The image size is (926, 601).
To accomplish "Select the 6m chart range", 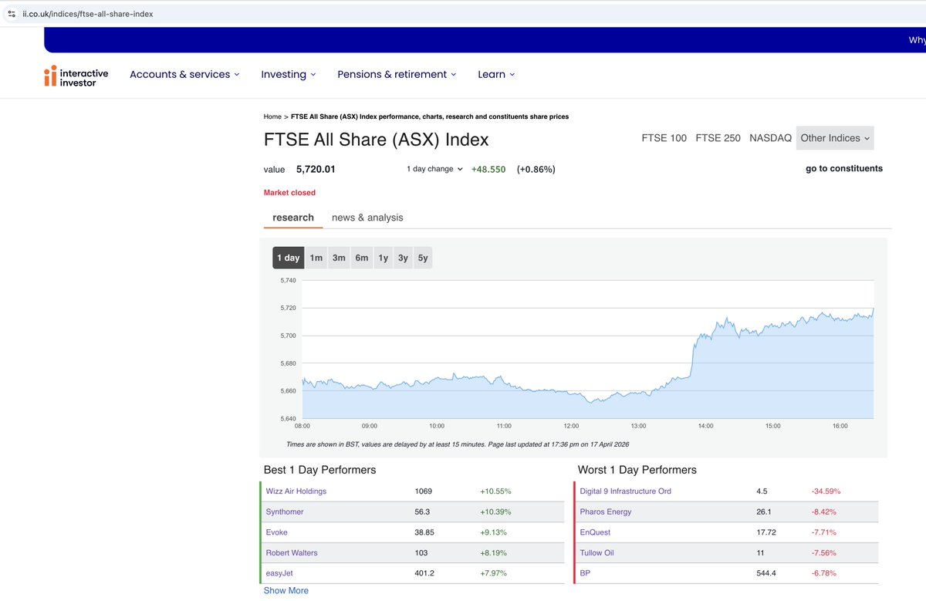I will point(362,258).
